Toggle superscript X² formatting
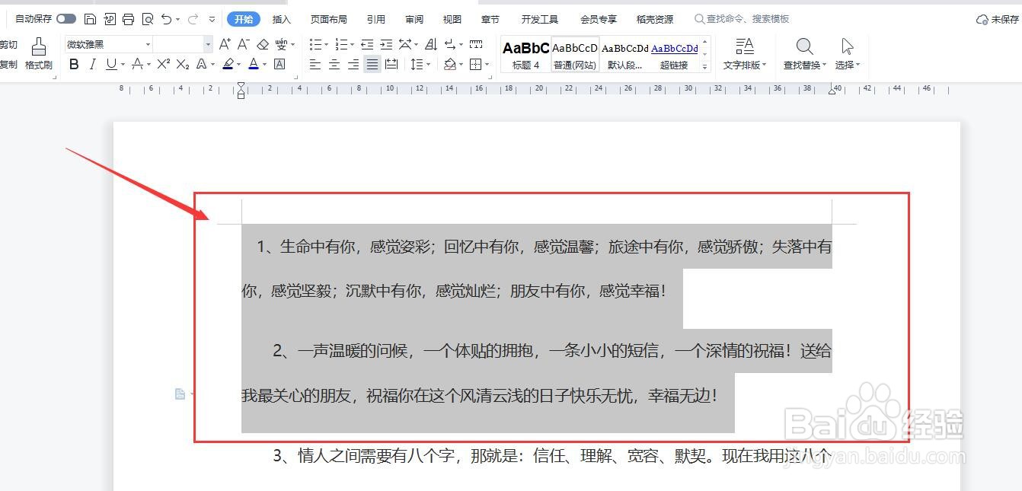The height and width of the screenshot is (491, 1022). [x=163, y=65]
